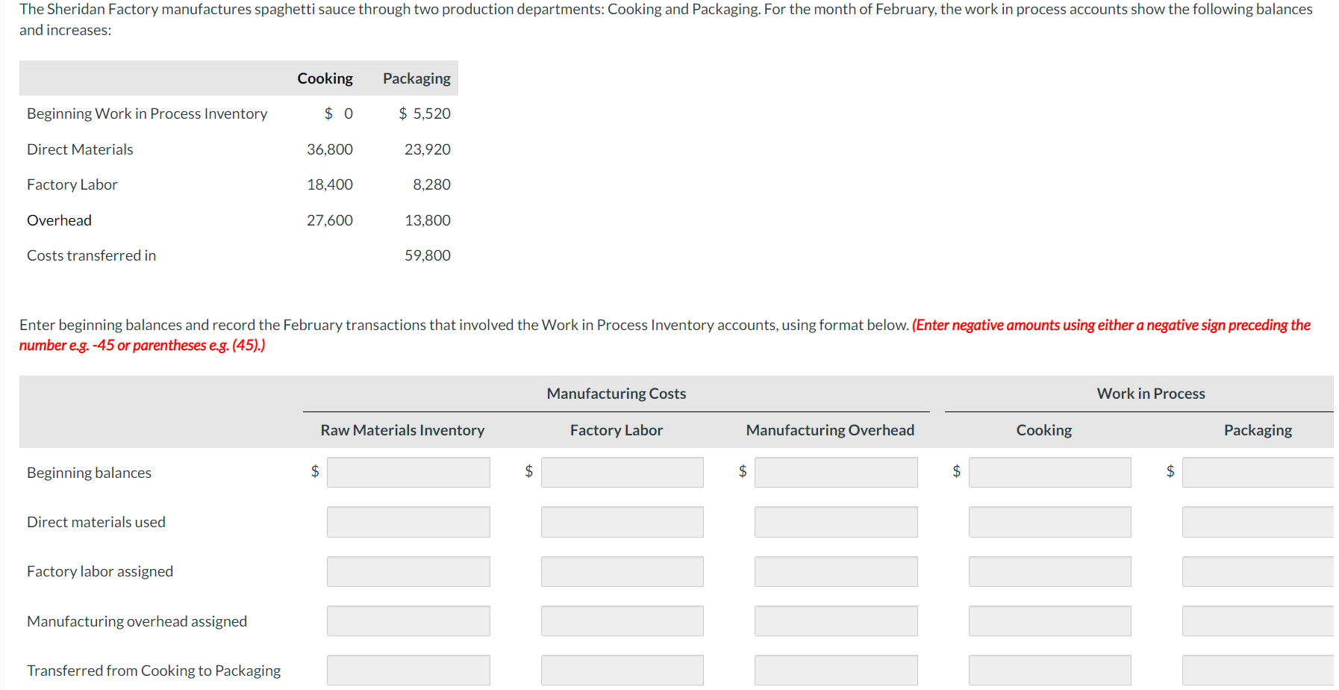This screenshot has width=1339, height=690.
Task: Click Manufacturing Overhead beginning balances field
Action: click(836, 472)
